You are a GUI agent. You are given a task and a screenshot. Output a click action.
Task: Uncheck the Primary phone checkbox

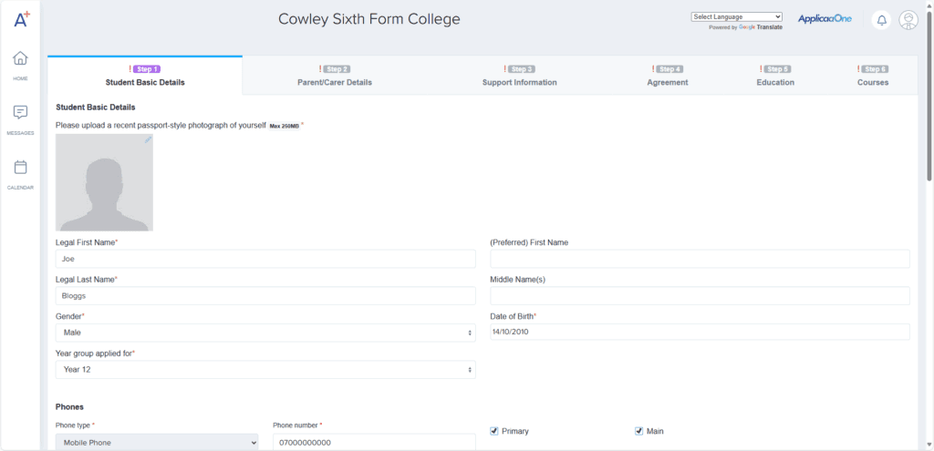tap(494, 431)
